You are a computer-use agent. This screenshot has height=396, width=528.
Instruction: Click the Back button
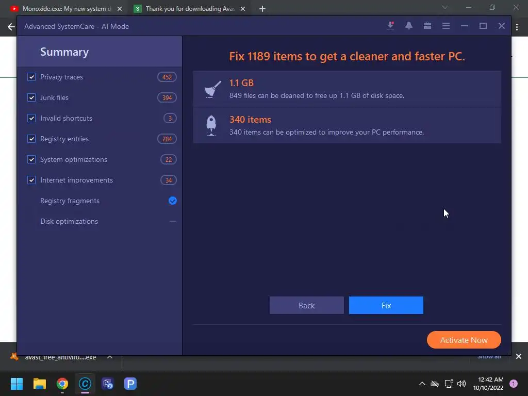(306, 305)
